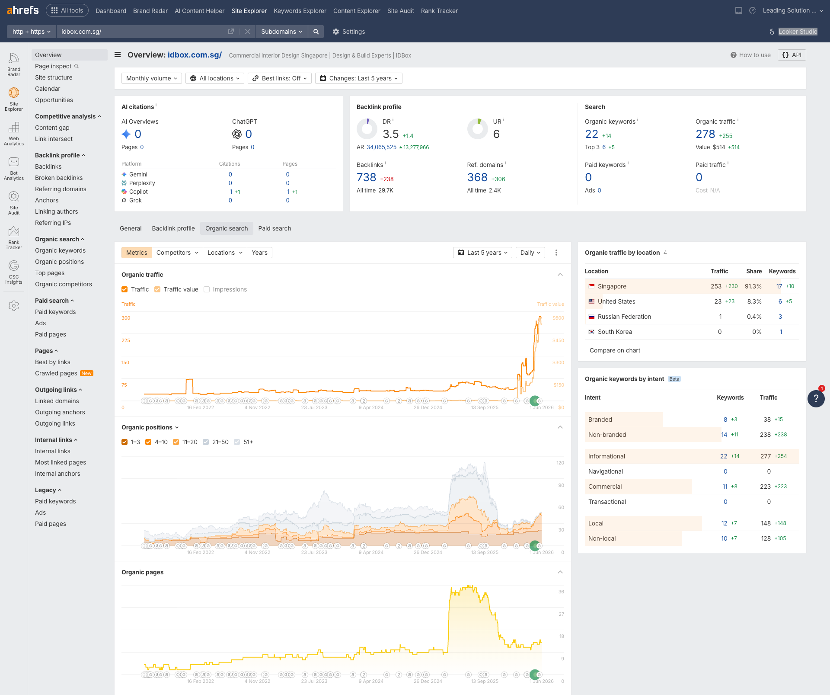Open the Web Analytics sidebar icon
This screenshot has height=695, width=830.
[x=14, y=134]
